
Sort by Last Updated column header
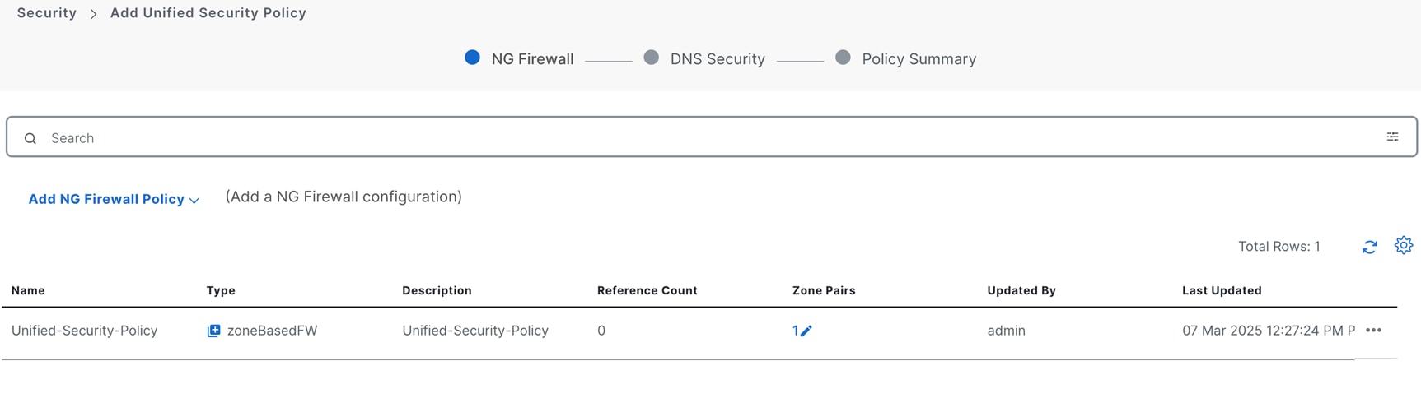pos(1222,290)
